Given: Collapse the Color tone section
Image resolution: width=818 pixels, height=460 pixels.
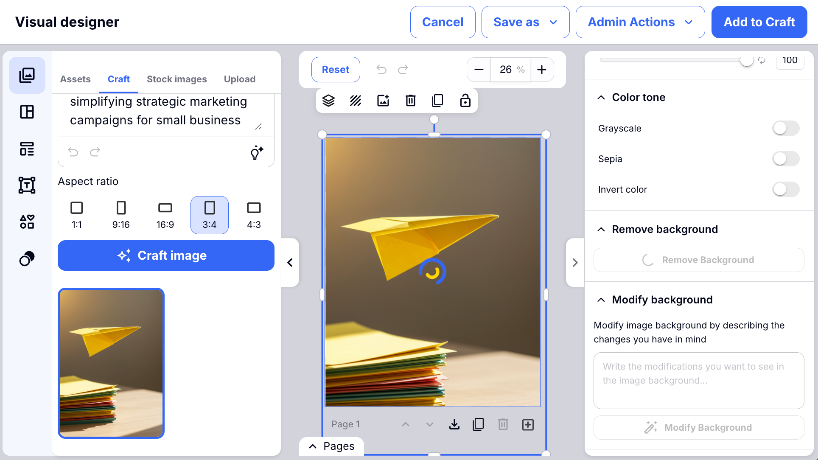Looking at the screenshot, I should [601, 98].
